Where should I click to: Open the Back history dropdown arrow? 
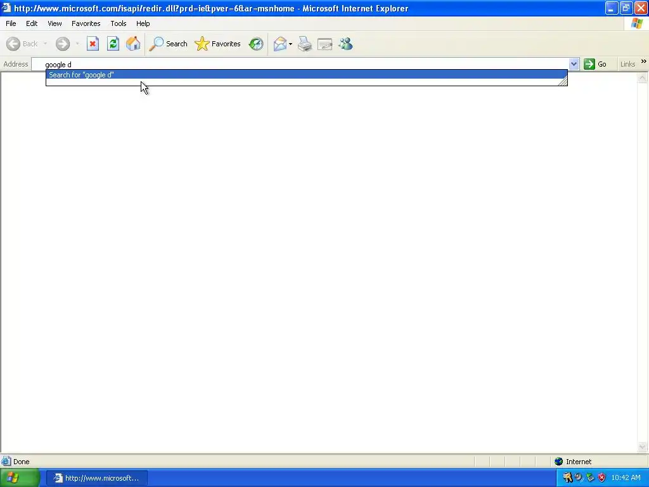(x=45, y=44)
